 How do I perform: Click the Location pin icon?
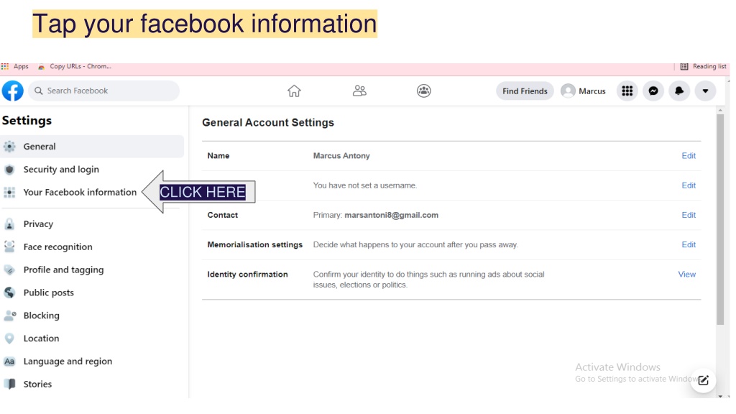9,339
